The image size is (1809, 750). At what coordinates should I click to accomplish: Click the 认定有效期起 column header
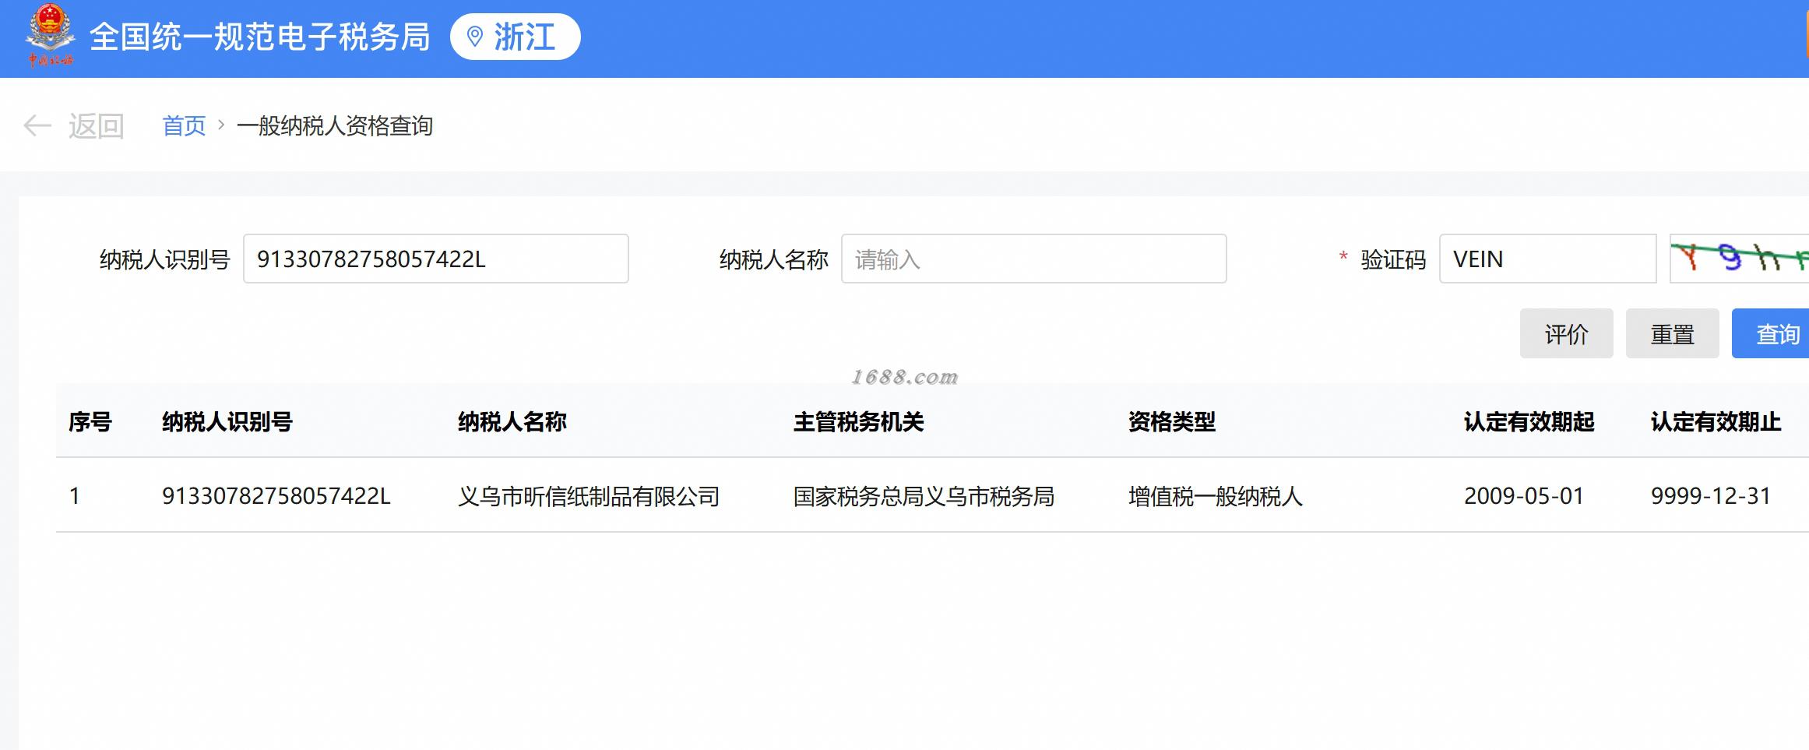[1529, 421]
